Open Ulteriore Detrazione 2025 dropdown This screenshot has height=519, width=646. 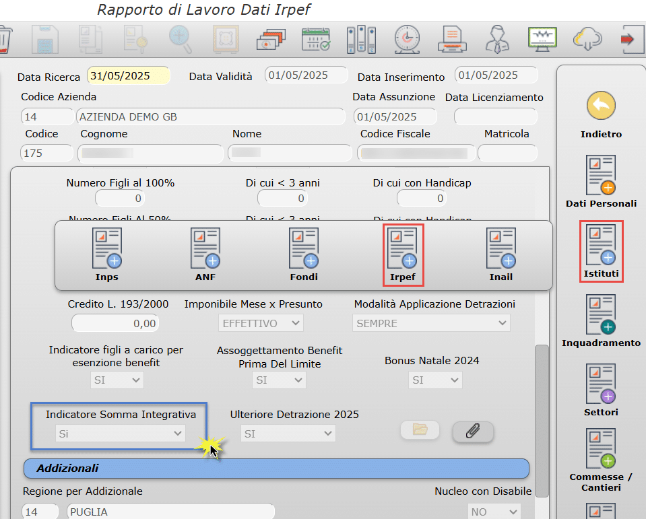(x=288, y=434)
